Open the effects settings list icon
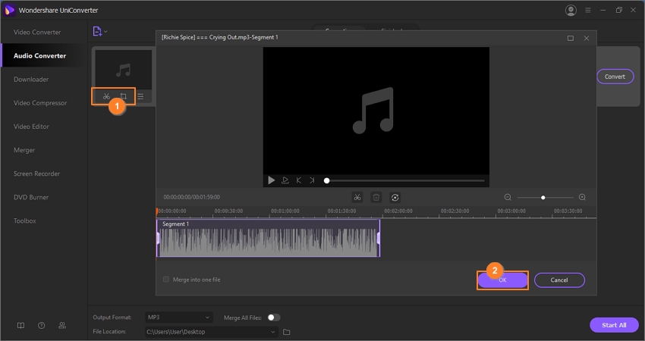Screen dimensions: 645x341 pos(140,96)
